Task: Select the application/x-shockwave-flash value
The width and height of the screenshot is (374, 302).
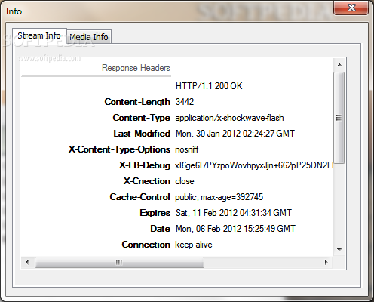Action: click(229, 118)
